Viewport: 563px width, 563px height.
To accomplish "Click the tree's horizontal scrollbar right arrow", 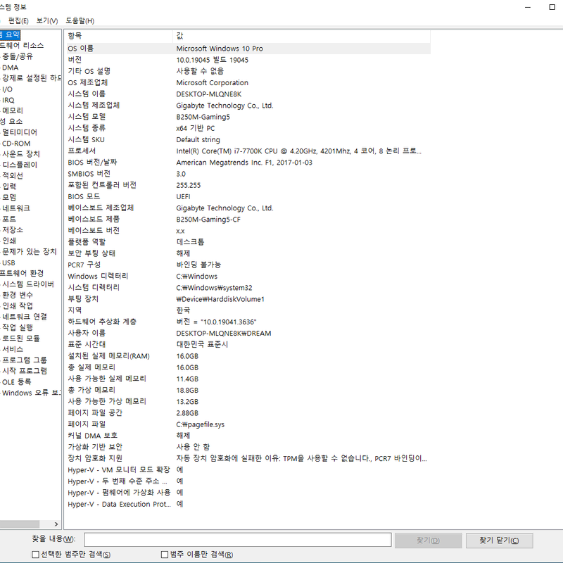I will [x=56, y=524].
